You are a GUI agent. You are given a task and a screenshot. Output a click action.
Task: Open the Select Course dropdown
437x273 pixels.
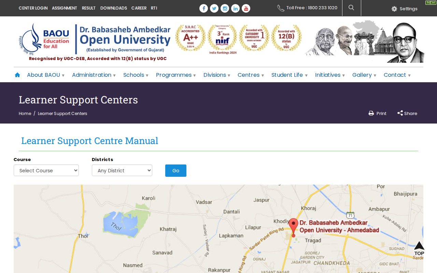pyautogui.click(x=46, y=170)
